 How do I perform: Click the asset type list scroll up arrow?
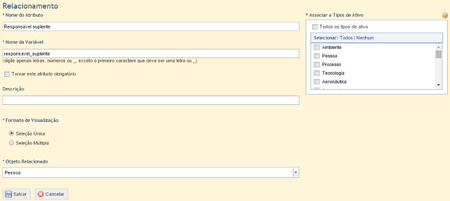439,47
